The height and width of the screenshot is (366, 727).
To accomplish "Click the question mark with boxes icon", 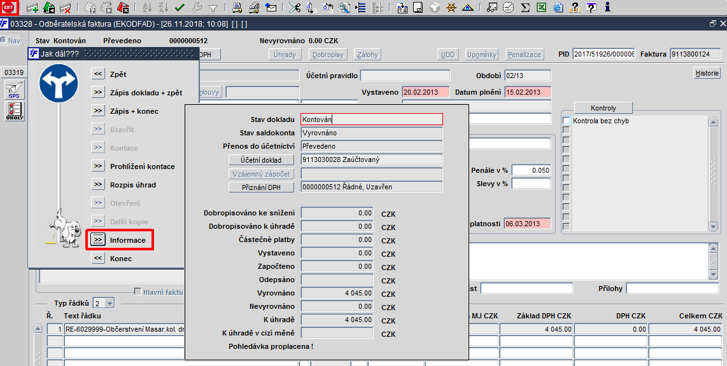I will 574,8.
